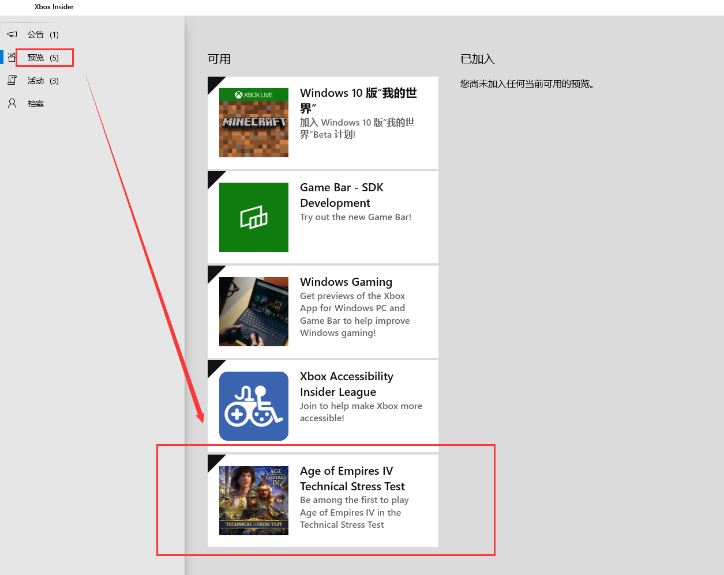Click "Be among the first to play" description
Viewport: 724px width, 575px height.
tap(354, 512)
